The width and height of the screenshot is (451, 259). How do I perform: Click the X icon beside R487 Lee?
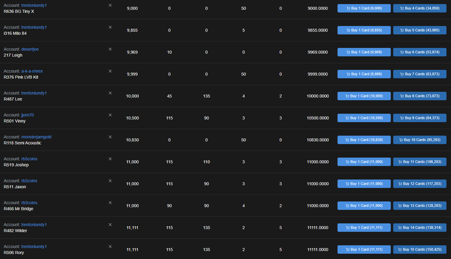click(x=110, y=93)
